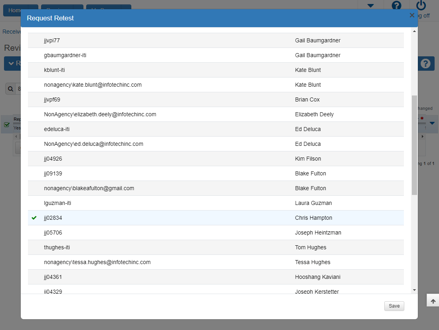The image size is (439, 330).
Task: Select user jj04361 Hooshang Kaviani
Action: click(x=216, y=277)
